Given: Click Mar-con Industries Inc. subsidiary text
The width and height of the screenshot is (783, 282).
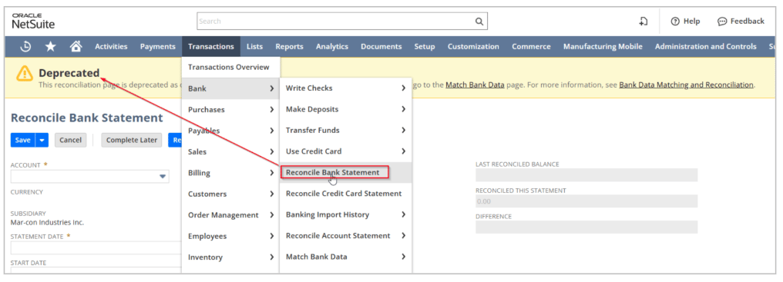Looking at the screenshot, I should (x=48, y=222).
